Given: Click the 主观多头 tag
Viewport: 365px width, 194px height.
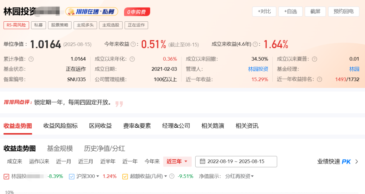Looking at the screenshot, I should pyautogui.click(x=85, y=25).
